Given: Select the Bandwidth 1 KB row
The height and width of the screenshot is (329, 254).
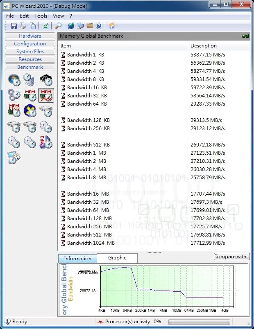Looking at the screenshot, I should tap(154, 55).
